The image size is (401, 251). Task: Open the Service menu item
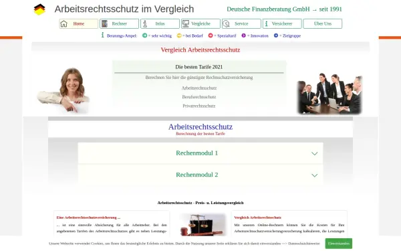241,24
